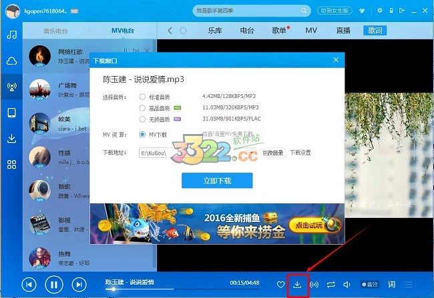Close the 下载窗口 dialog

[336, 60]
